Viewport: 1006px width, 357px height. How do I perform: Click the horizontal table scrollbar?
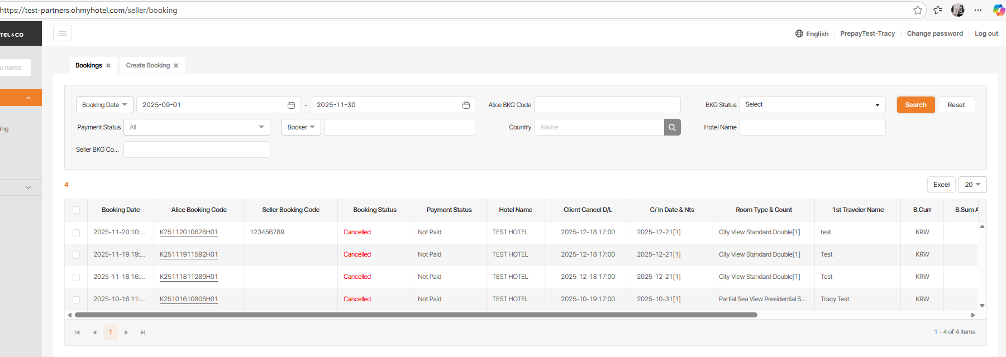click(x=416, y=315)
